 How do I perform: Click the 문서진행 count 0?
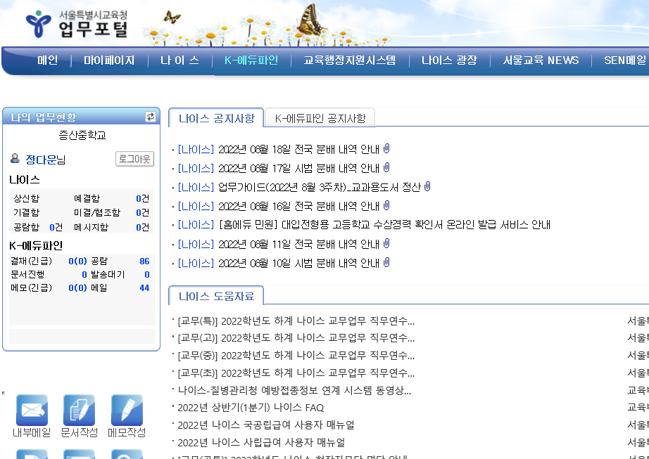click(84, 274)
